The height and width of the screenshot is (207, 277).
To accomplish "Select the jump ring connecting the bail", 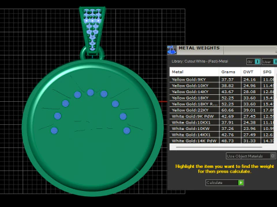I will [83, 53].
